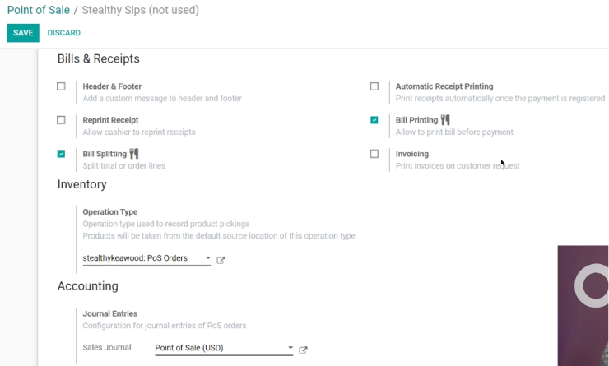The height and width of the screenshot is (366, 609).
Task: Go to Point of Sale breadcrumb
Action: (x=39, y=10)
